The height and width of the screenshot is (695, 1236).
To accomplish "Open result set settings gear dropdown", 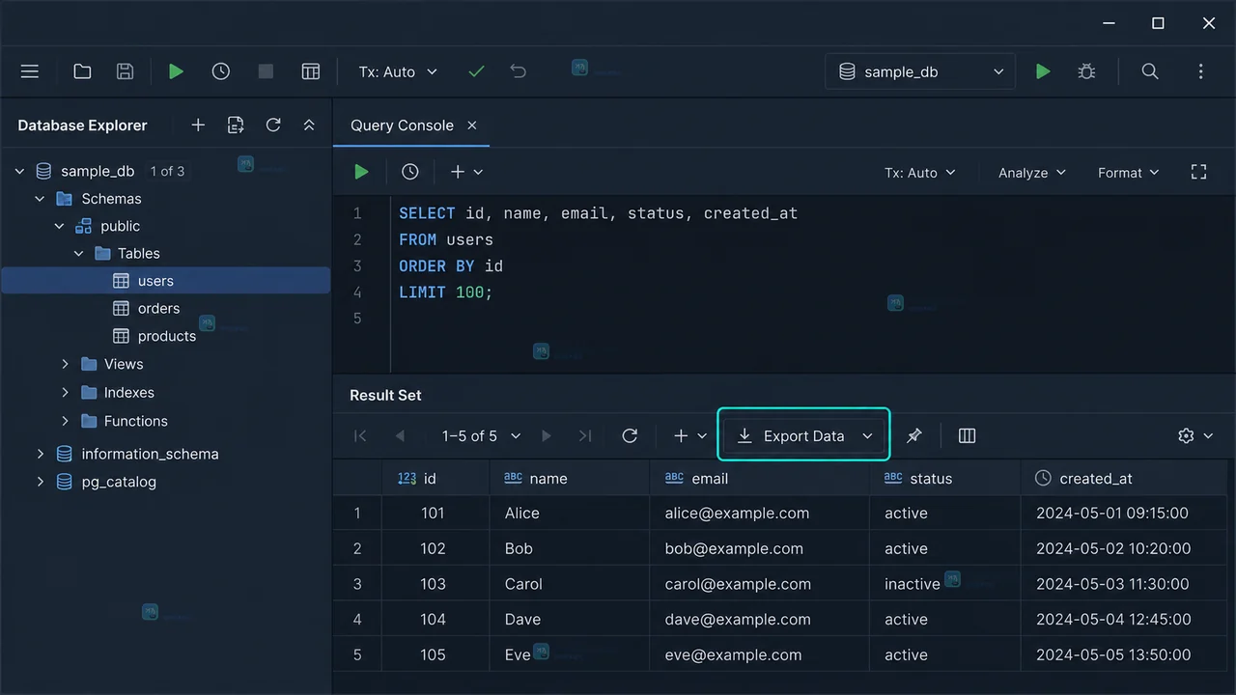I will pos(1195,436).
